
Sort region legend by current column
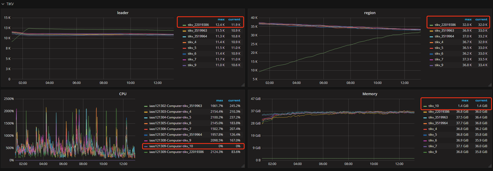click(481, 19)
